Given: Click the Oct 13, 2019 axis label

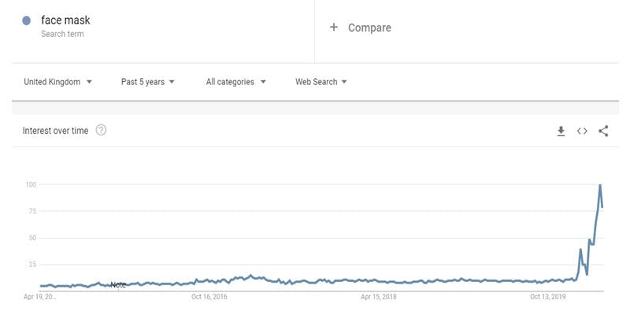Looking at the screenshot, I should click(x=547, y=297).
